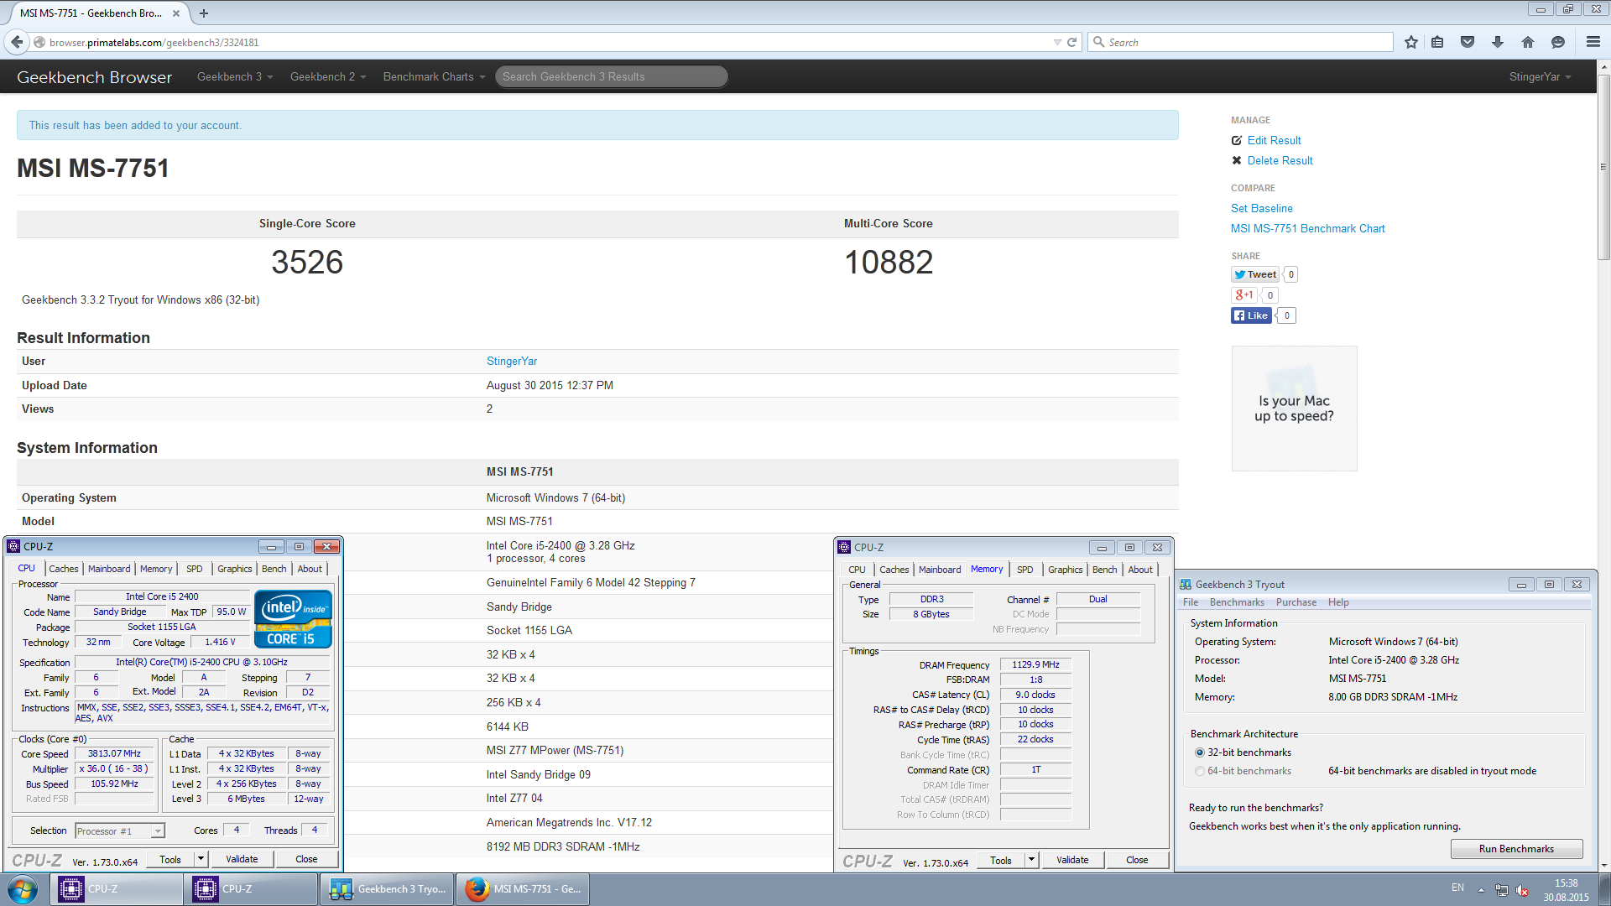Viewport: 1611px width, 906px height.
Task: Open the downloads arrow icon
Action: (x=1498, y=42)
